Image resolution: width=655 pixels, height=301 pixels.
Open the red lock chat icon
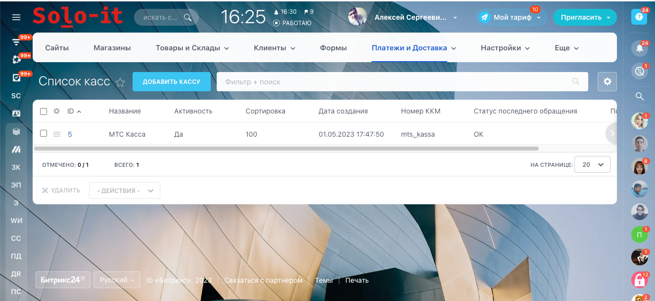(x=639, y=281)
